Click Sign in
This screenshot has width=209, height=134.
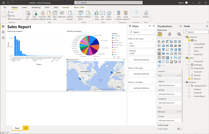tap(181, 3)
